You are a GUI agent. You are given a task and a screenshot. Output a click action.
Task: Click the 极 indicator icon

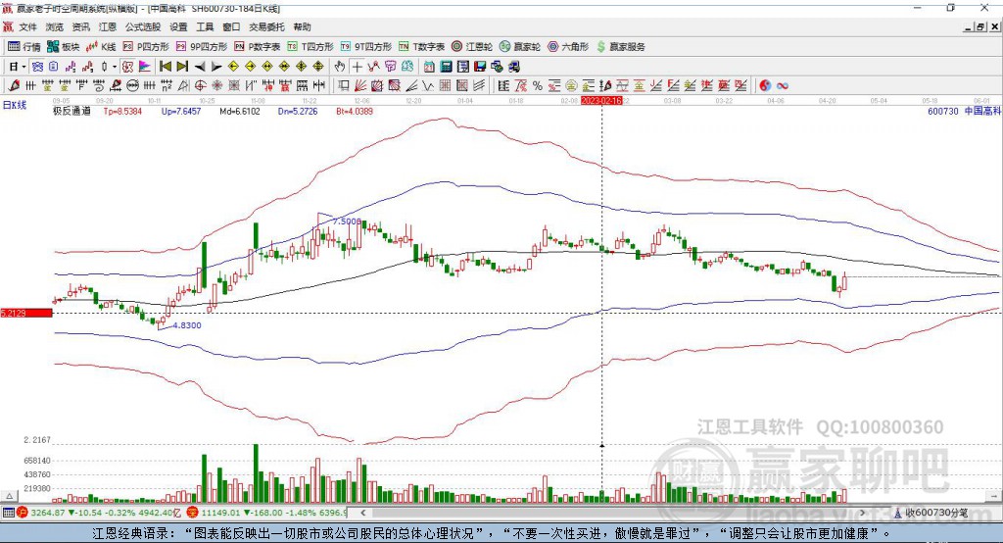click(128, 67)
